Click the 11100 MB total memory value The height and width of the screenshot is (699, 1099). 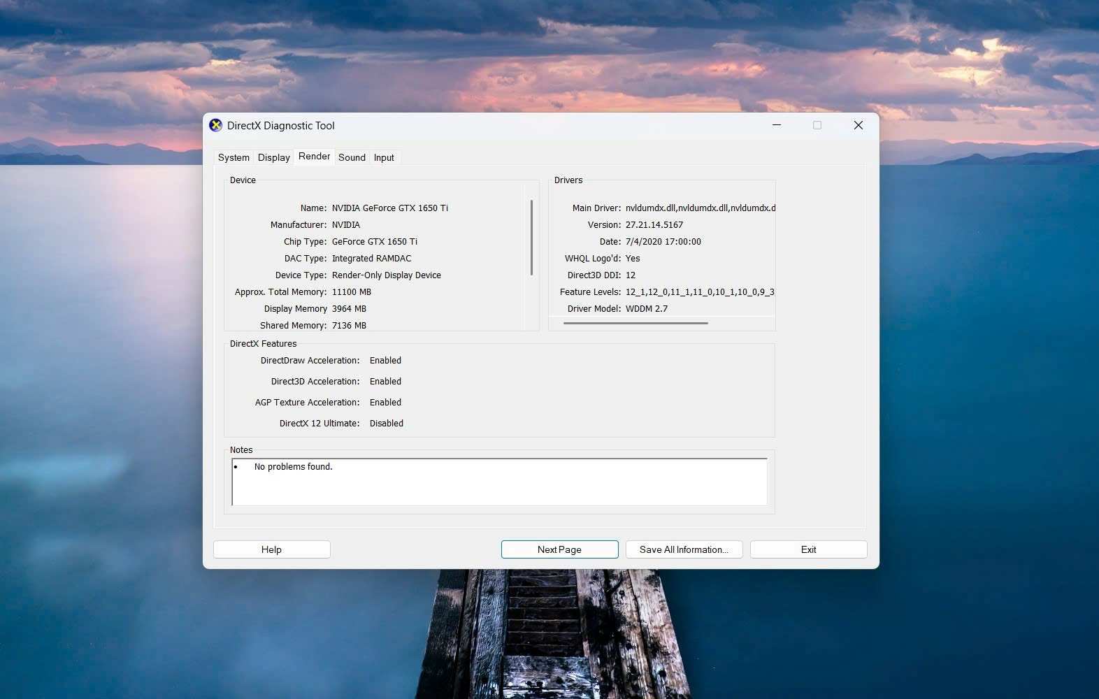coord(352,292)
